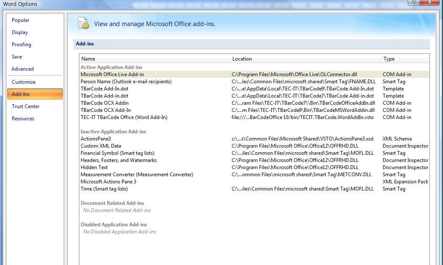Sort by the Location column header

[306, 59]
